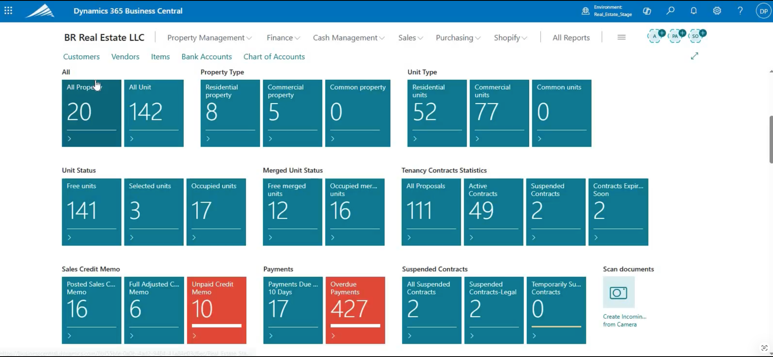Open the DP user account avatar
This screenshot has width=773, height=357.
(763, 11)
